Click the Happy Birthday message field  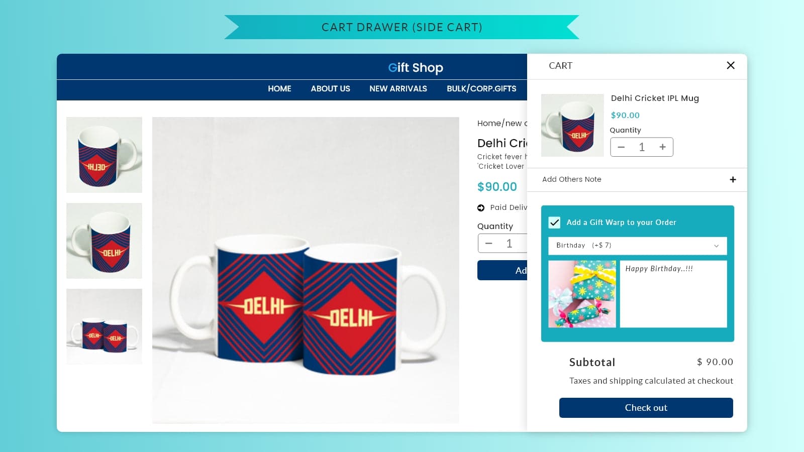673,294
